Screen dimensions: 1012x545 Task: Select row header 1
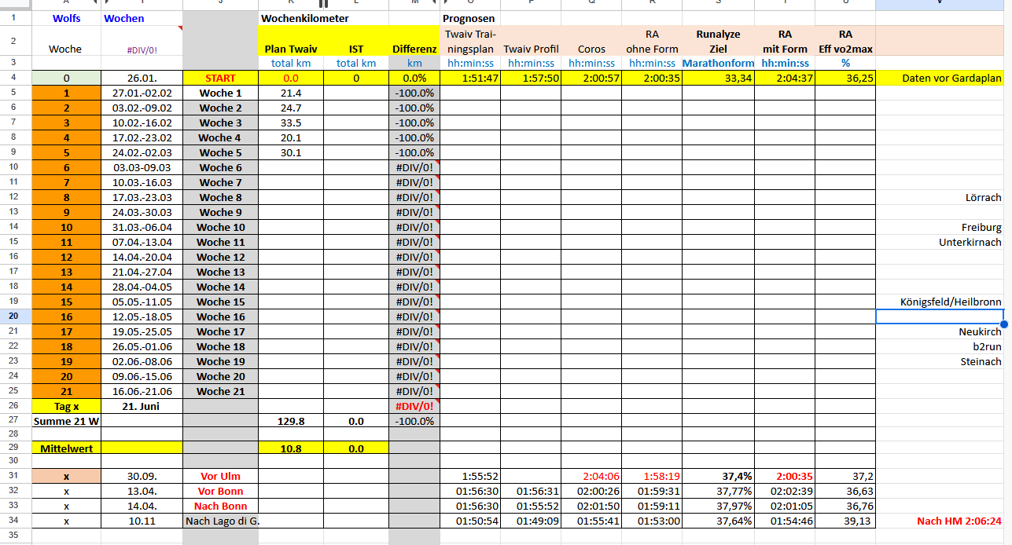pyautogui.click(x=15, y=18)
